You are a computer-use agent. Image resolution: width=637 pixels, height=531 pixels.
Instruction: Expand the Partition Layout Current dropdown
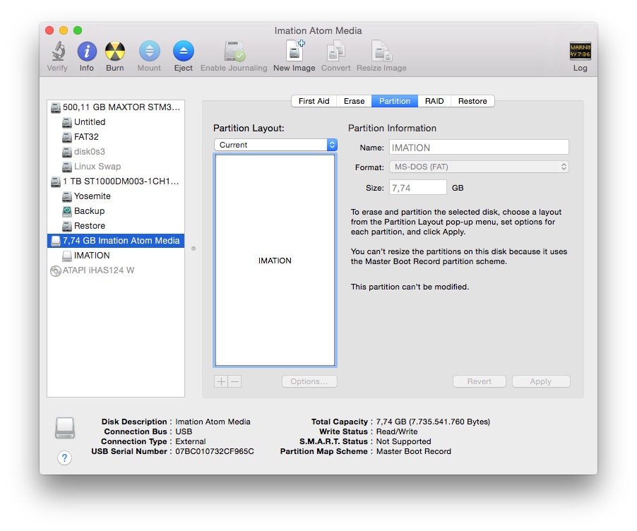click(275, 145)
